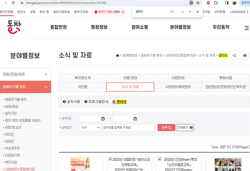
Task: Select the 이용 안내 tab
Action: point(130,78)
